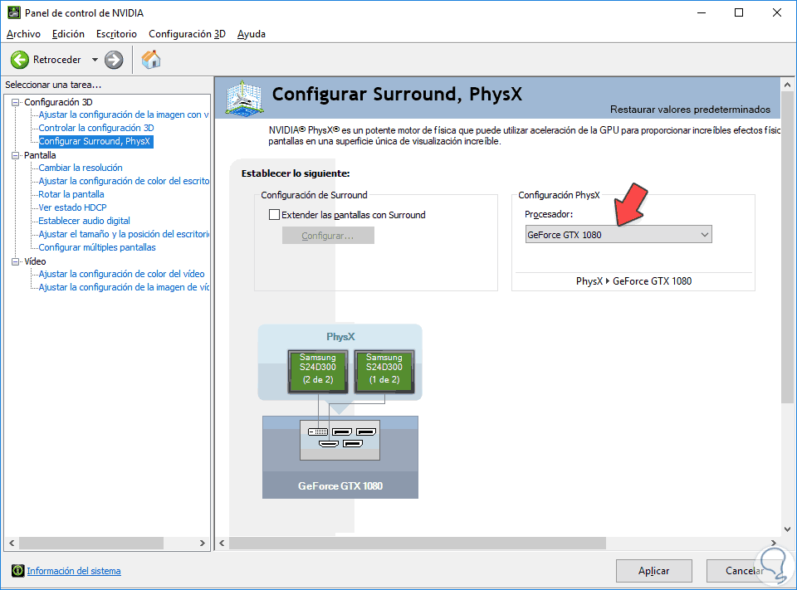Viewport: 797px width, 590px height.
Task: Select Controlar la configuración 3D
Action: click(96, 128)
